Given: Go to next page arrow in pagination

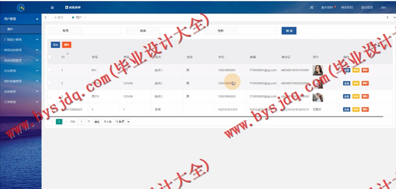Looking at the screenshot, I should coord(66,122).
